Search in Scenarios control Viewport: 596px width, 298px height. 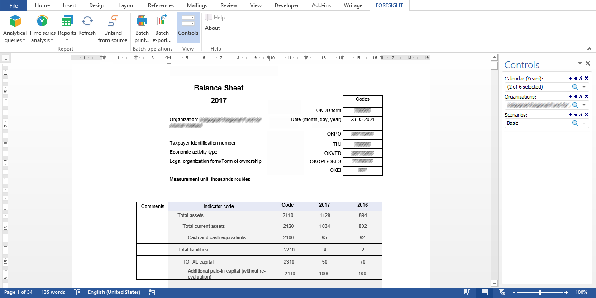point(575,123)
